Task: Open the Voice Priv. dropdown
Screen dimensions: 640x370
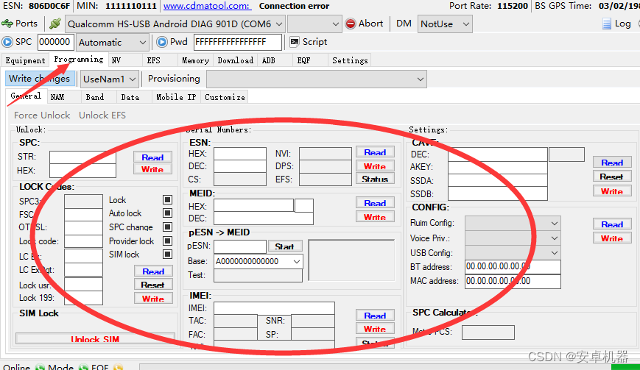Action: pyautogui.click(x=513, y=238)
